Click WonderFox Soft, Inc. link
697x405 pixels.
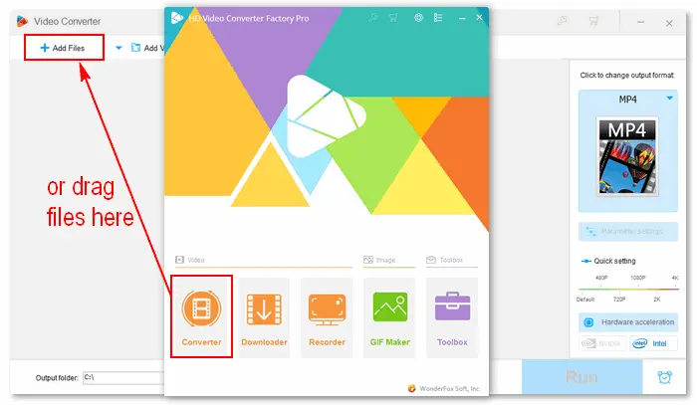click(450, 388)
